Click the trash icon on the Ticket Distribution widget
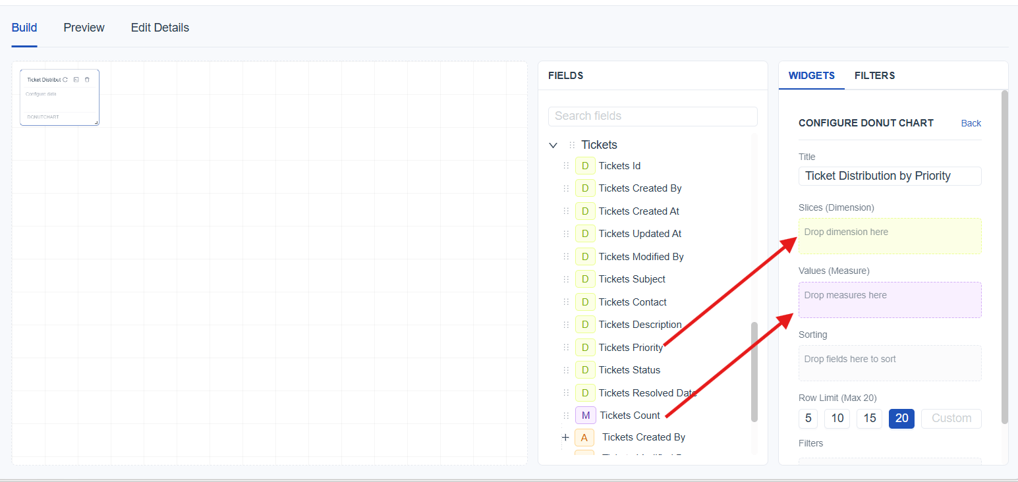 (87, 80)
